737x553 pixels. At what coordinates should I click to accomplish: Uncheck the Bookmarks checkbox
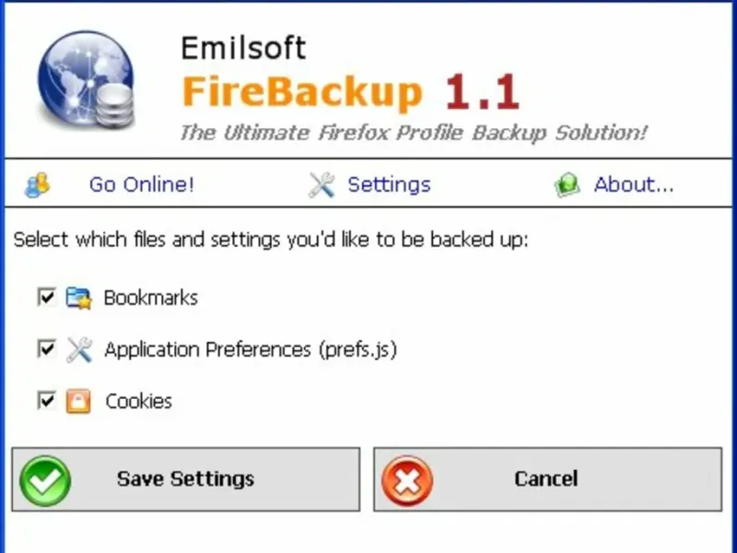tap(45, 298)
